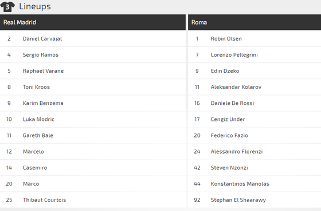Choose Gareth Bale in the lineup
This screenshot has height=211, width=321.
(38, 135)
